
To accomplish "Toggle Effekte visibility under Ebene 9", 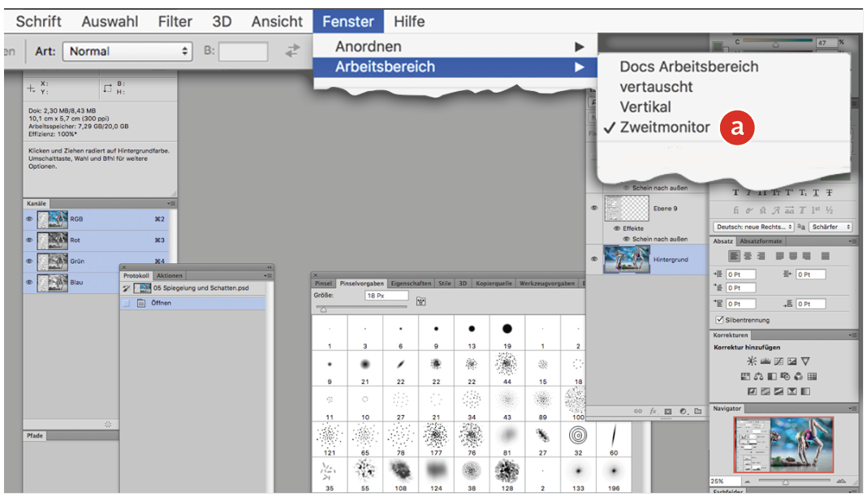I will (x=616, y=228).
